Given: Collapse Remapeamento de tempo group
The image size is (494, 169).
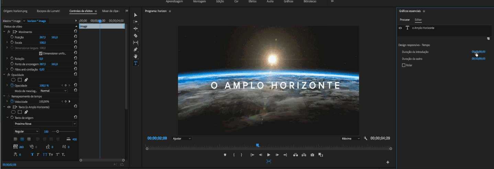Looking at the screenshot, I should point(4,96).
